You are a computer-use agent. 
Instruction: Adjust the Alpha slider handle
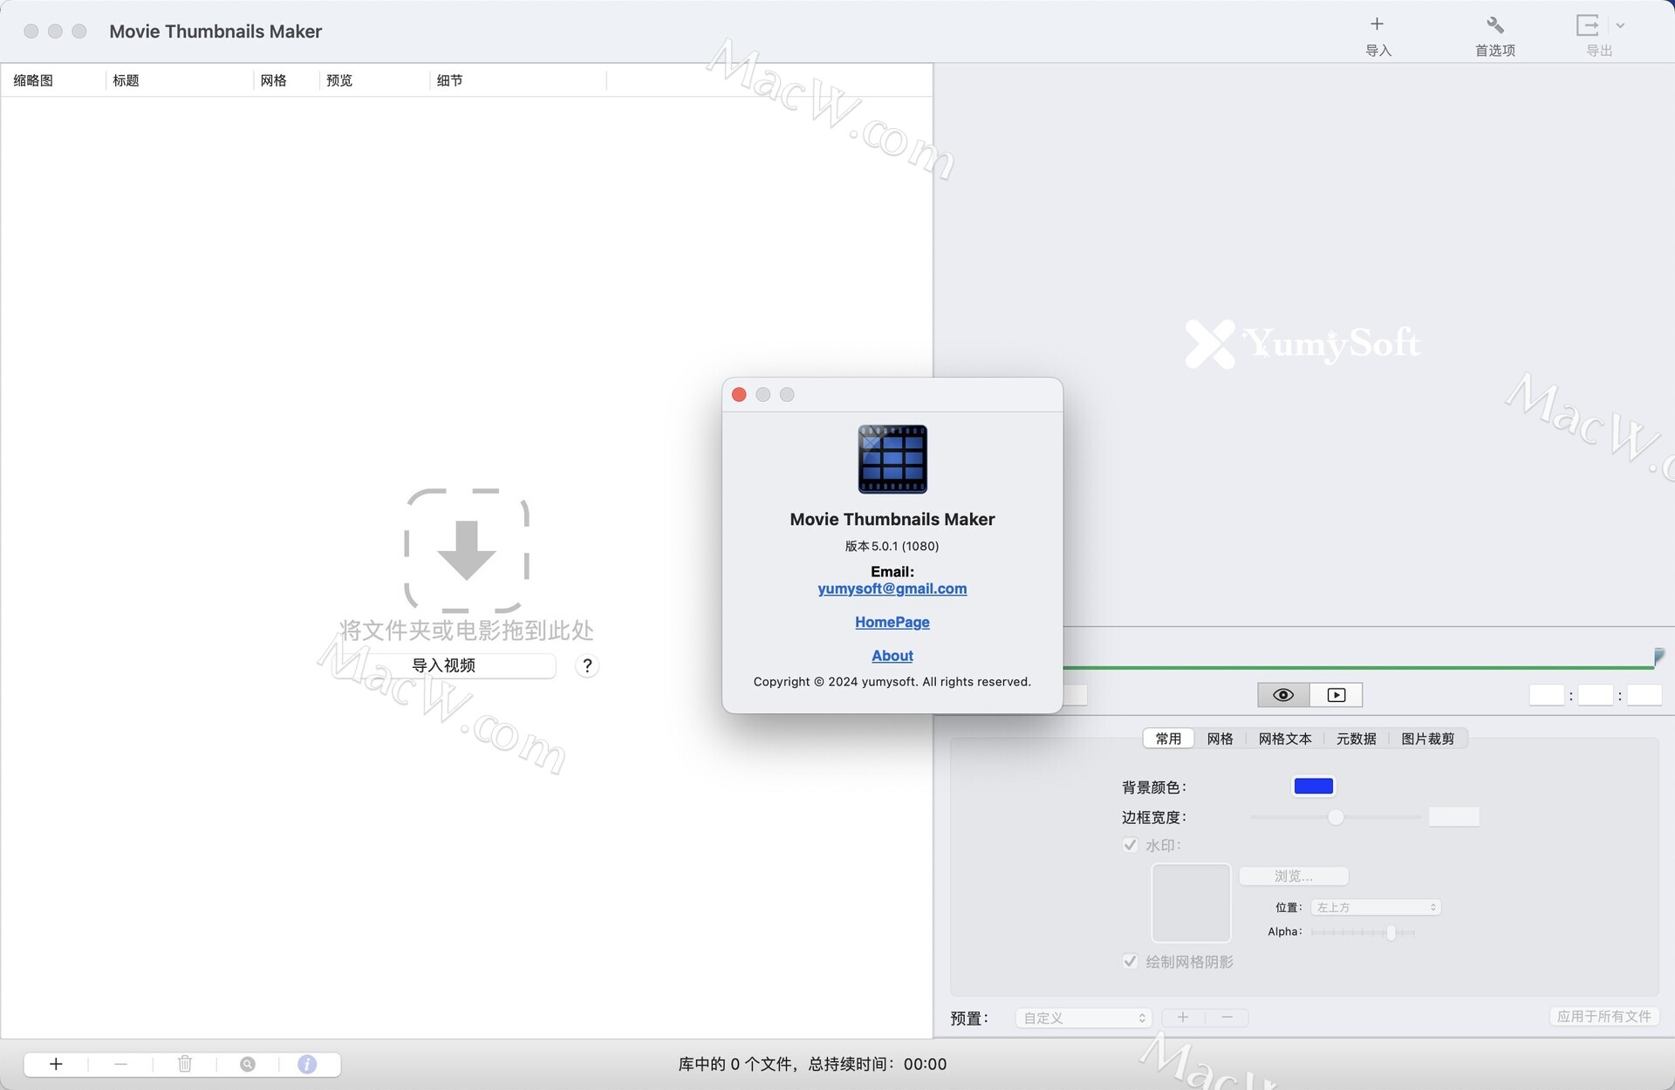tap(1391, 932)
